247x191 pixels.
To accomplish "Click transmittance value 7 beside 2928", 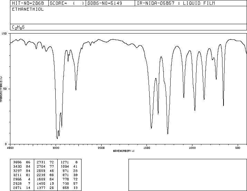I will (29, 184).
